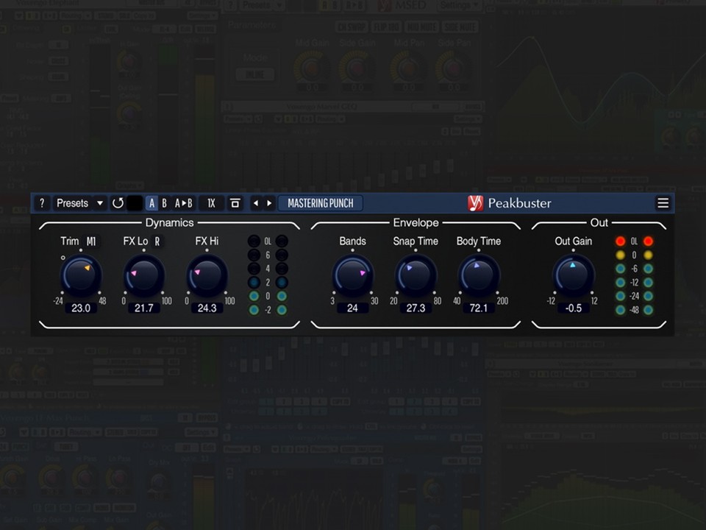Open the hamburger menu icon

pos(663,203)
